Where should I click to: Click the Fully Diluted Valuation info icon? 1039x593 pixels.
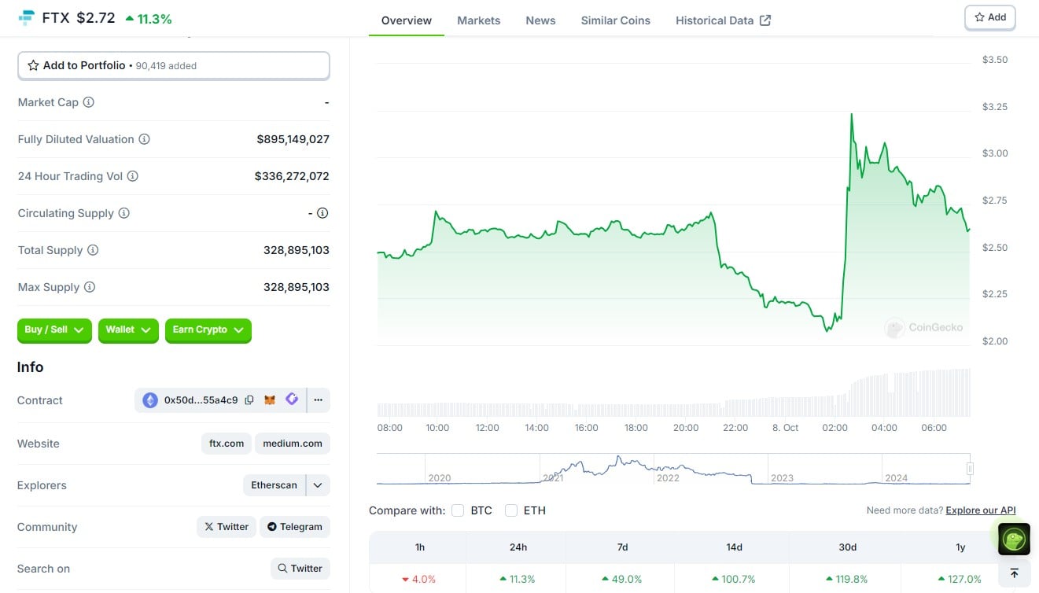click(x=144, y=139)
